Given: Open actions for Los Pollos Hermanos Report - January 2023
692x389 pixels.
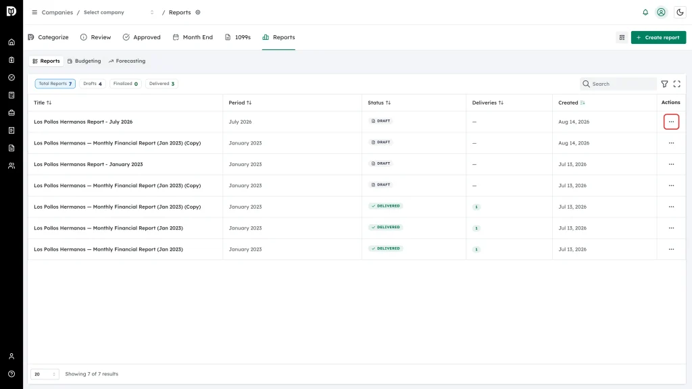Looking at the screenshot, I should coord(671,164).
